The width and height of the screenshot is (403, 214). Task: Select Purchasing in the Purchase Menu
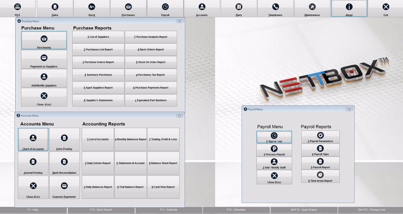44,40
